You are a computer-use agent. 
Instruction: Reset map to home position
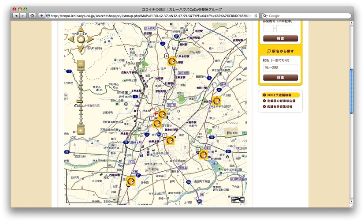pyautogui.click(x=81, y=39)
